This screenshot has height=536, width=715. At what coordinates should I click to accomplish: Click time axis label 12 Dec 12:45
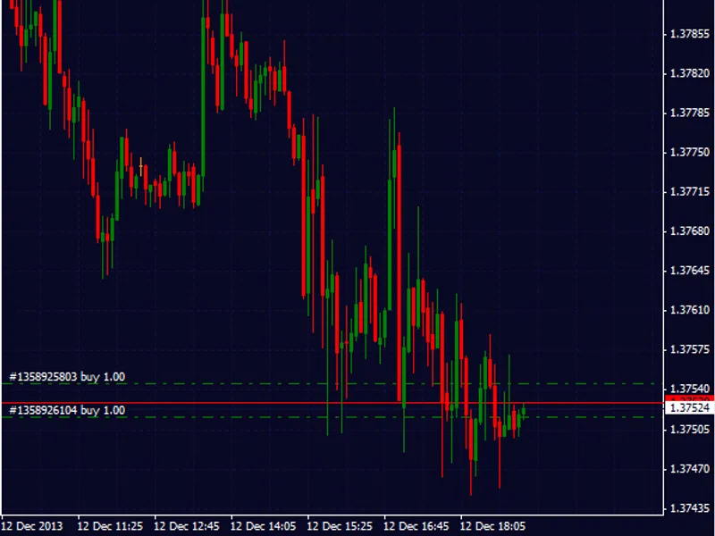click(x=187, y=526)
